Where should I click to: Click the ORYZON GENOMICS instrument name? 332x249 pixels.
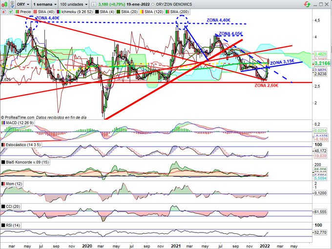[x=174, y=4]
